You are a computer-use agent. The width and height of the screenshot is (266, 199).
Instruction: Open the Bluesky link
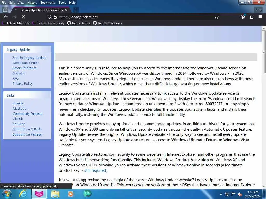pos(18,103)
